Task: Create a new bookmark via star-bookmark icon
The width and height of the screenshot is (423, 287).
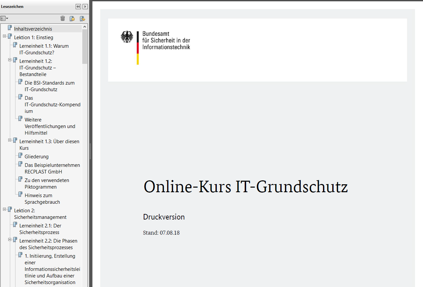Action: point(72,18)
